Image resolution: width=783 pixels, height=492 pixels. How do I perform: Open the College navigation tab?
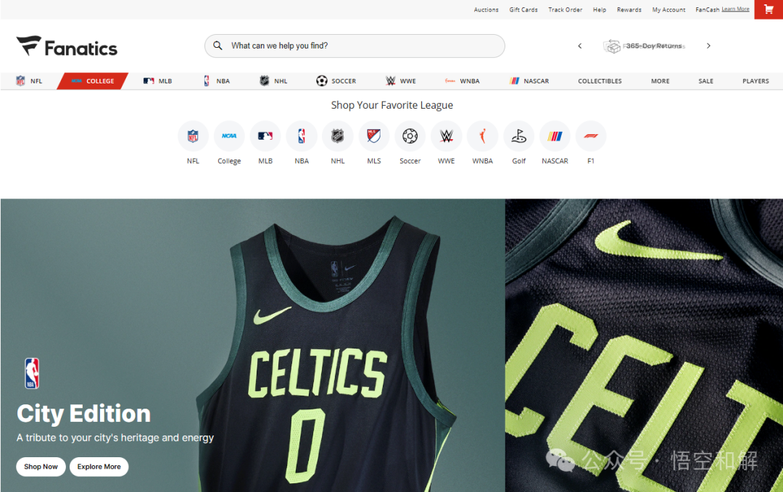pos(92,81)
